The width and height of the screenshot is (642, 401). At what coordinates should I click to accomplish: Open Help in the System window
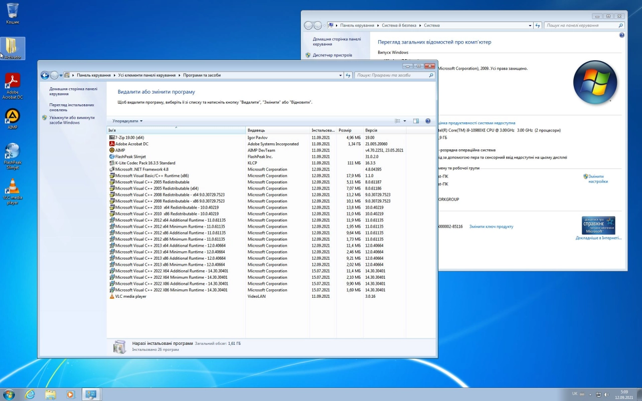point(622,35)
